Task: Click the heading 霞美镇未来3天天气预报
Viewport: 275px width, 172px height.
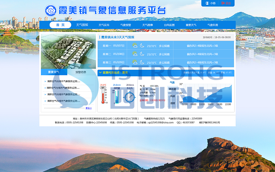Action: coord(118,37)
